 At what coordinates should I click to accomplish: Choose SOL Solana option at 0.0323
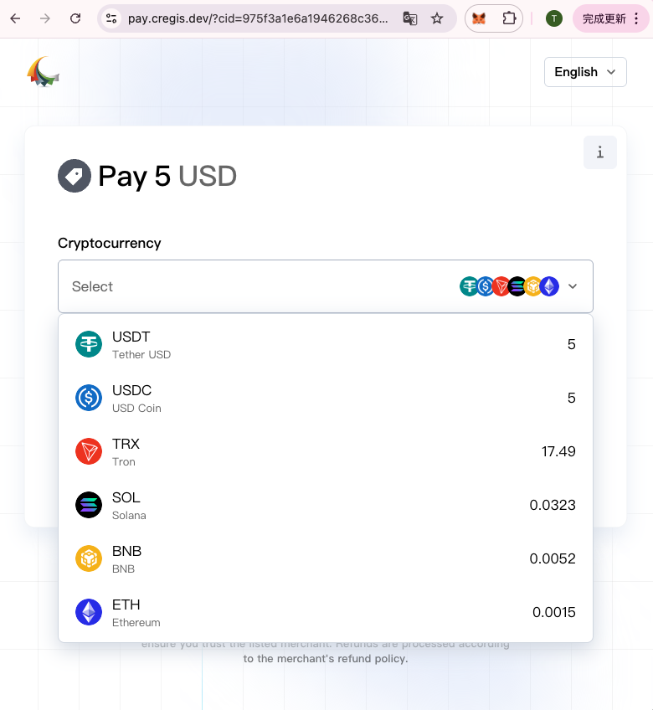pos(326,505)
